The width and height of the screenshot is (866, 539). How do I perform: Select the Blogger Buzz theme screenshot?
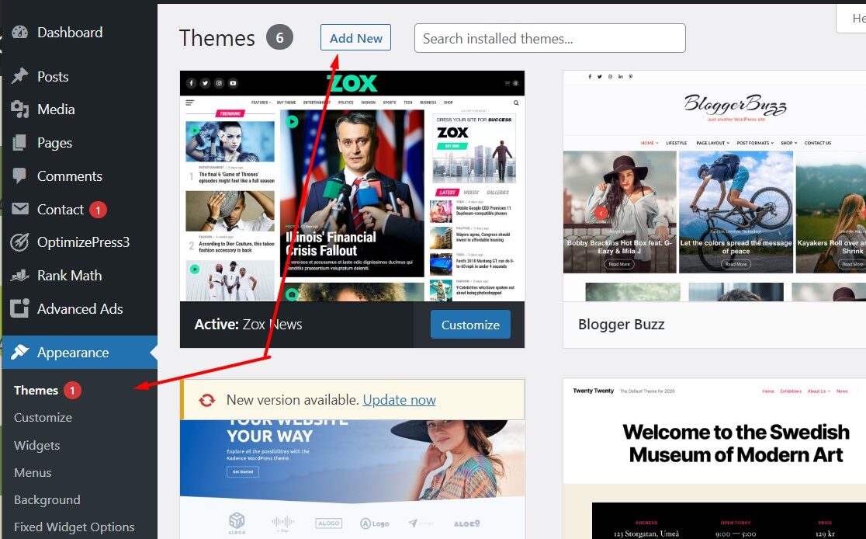pyautogui.click(x=715, y=186)
